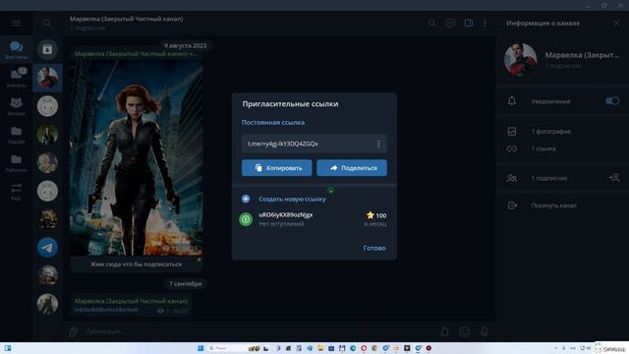Click the '7 сентября' date badge
Screen dimensions: 629x354
185,284
